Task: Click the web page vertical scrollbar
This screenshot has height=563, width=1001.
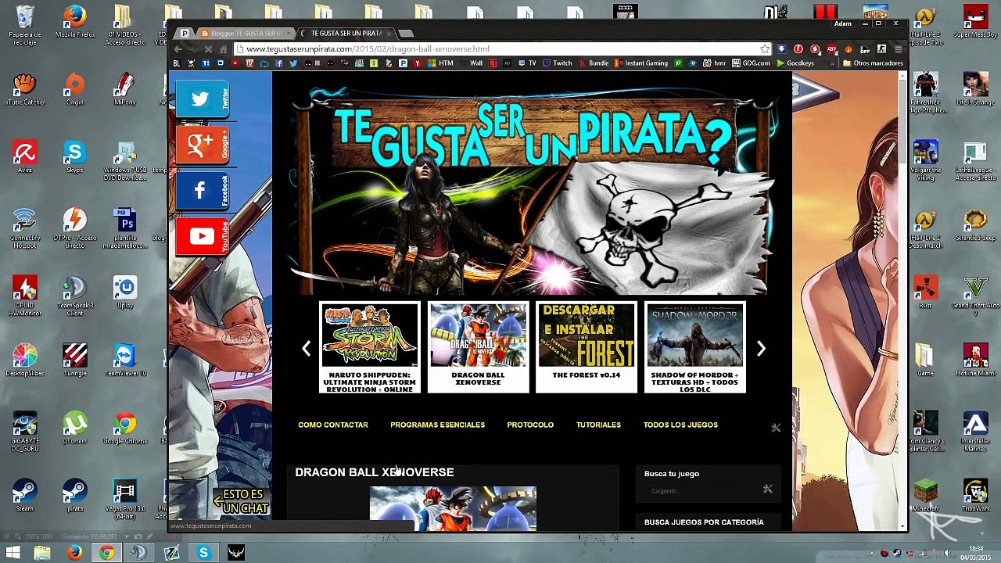Action: click(x=902, y=301)
